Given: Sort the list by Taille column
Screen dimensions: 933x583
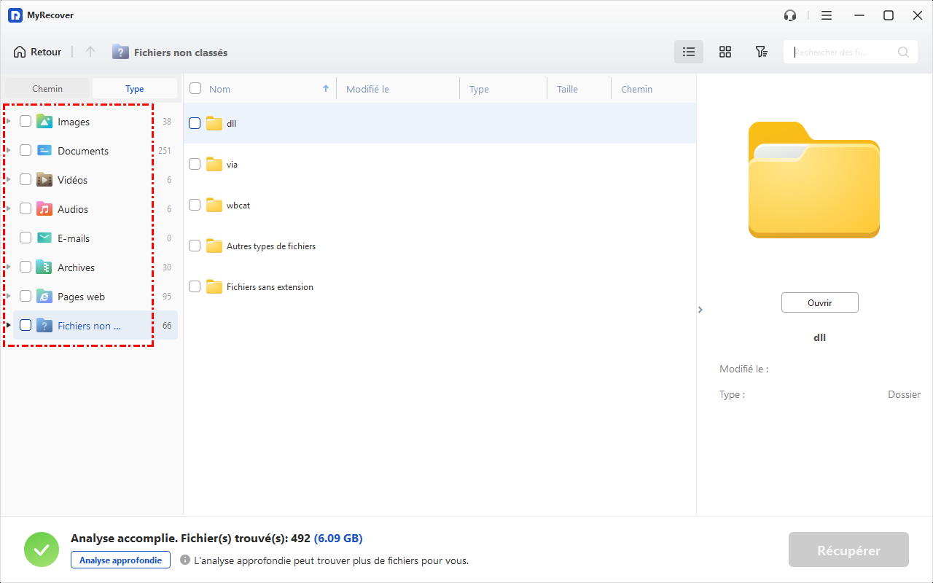Looking at the screenshot, I should (567, 89).
